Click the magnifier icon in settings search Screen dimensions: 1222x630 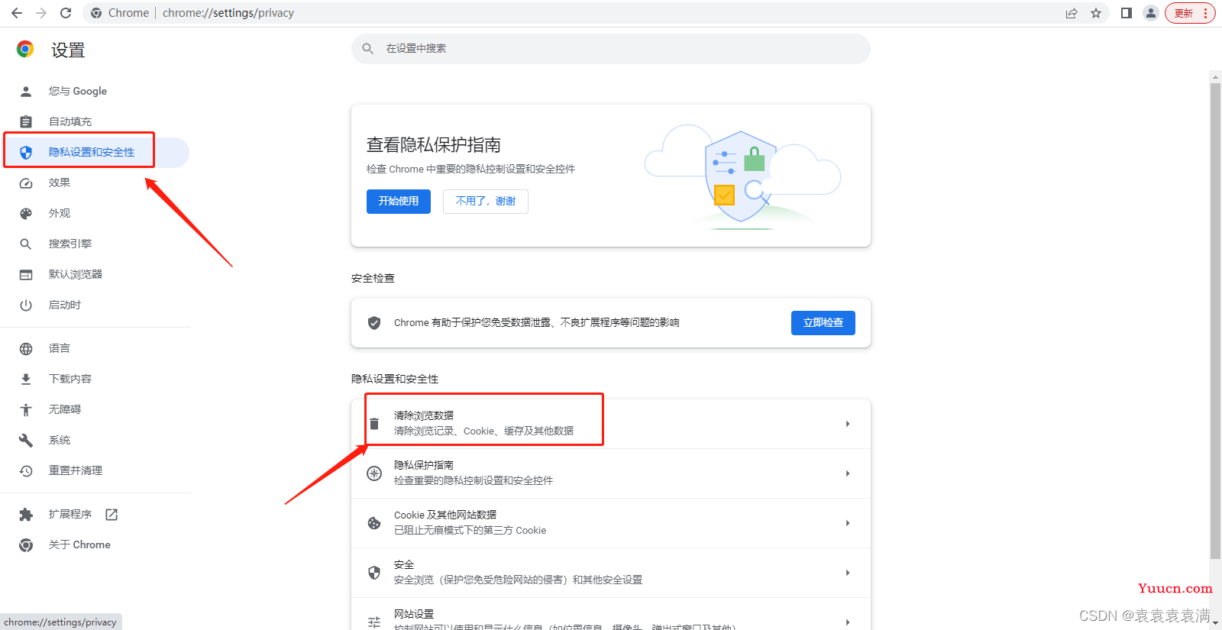pos(367,48)
